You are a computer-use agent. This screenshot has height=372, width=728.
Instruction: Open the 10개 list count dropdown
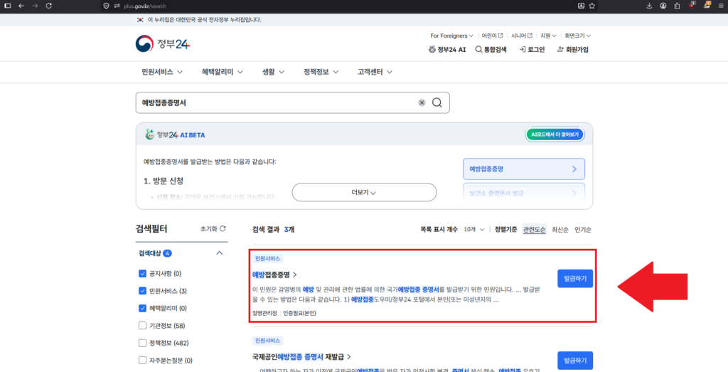click(474, 230)
